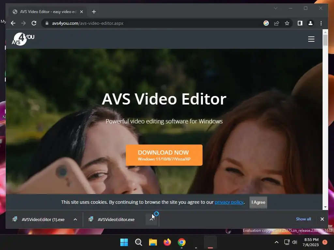334x250 pixels.
Task: Go back to the previous page
Action: pyautogui.click(x=13, y=23)
